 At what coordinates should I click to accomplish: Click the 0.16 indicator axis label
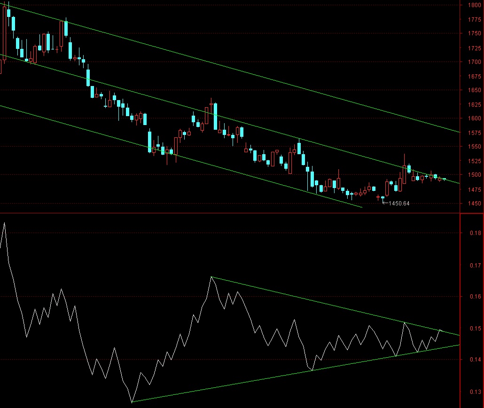pyautogui.click(x=476, y=297)
